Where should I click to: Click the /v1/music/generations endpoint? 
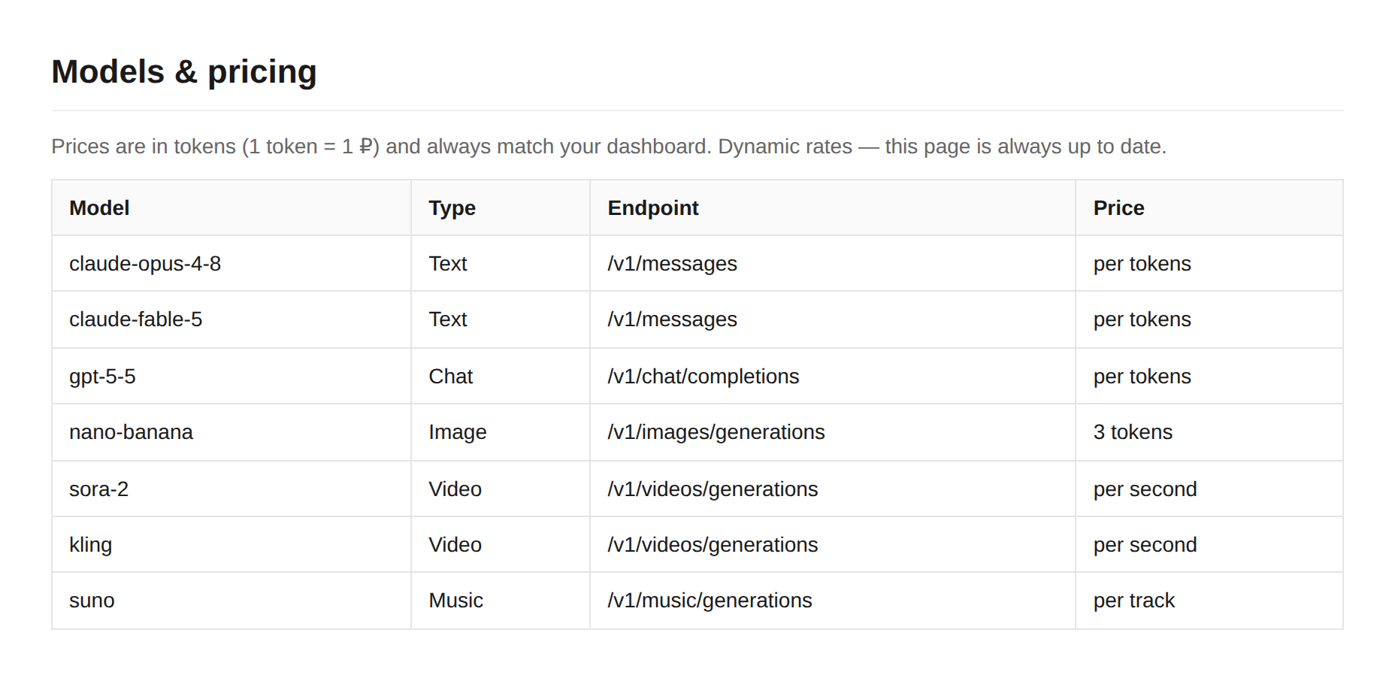pyautogui.click(x=833, y=601)
